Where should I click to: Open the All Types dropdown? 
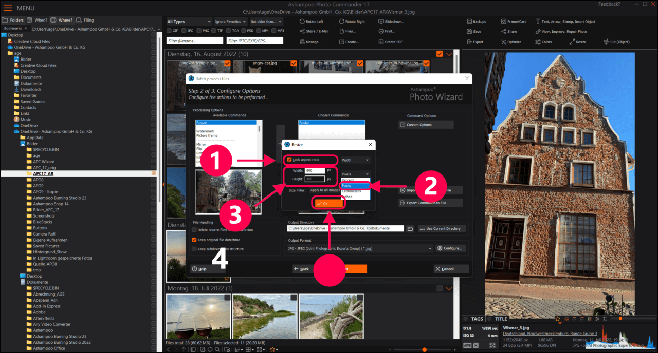pyautogui.click(x=189, y=22)
